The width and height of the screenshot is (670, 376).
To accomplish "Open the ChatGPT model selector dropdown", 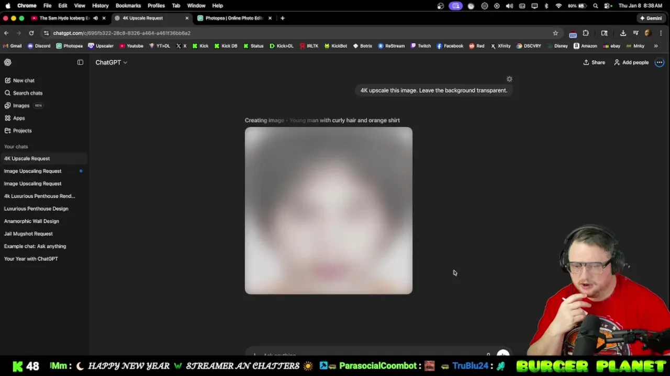I will (x=111, y=62).
